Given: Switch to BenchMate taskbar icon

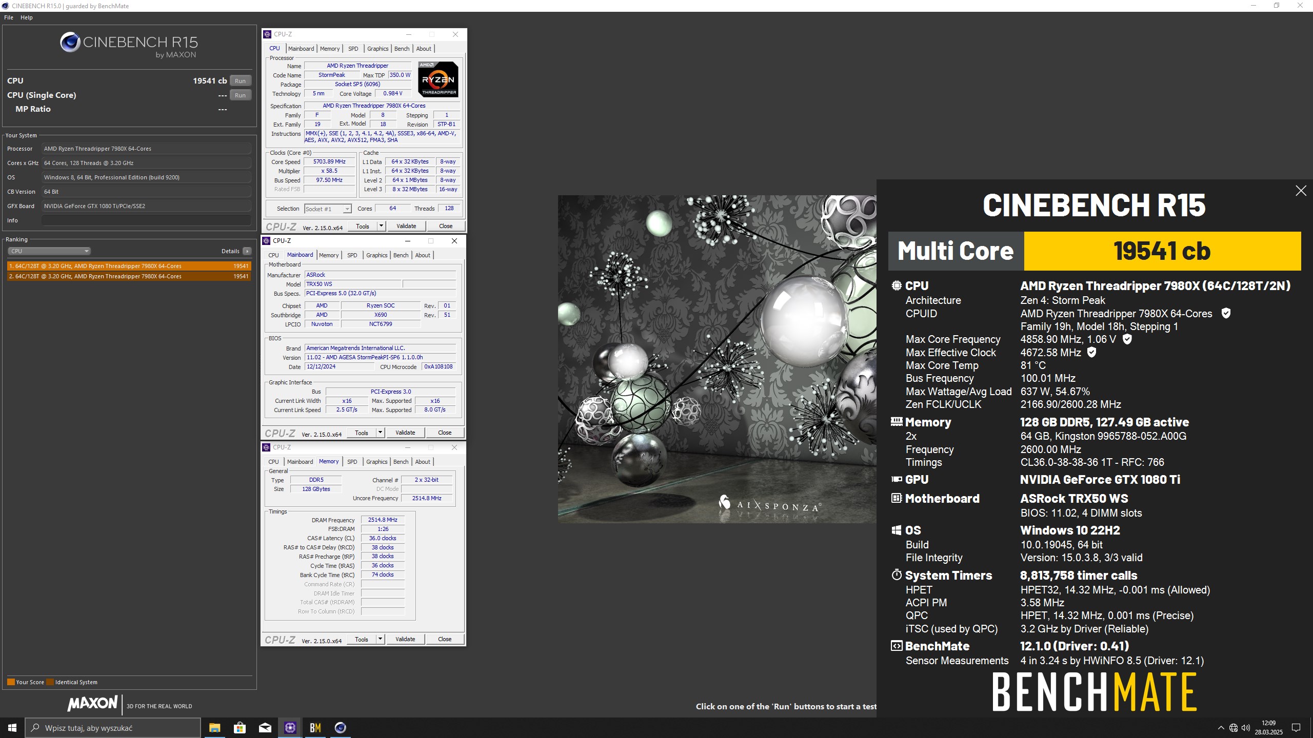Looking at the screenshot, I should point(315,728).
